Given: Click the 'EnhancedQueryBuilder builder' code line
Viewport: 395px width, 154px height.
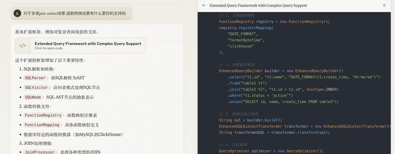Looking at the screenshot, I should click(281, 71).
